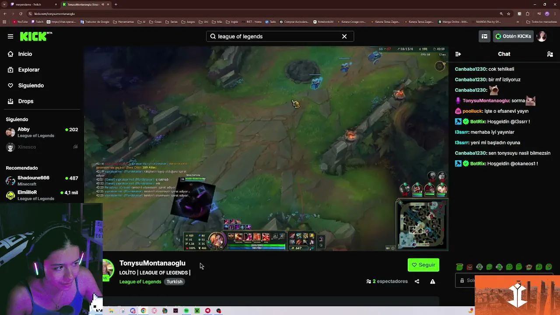Open the user profile avatar menu
560x315 pixels.
click(x=542, y=36)
